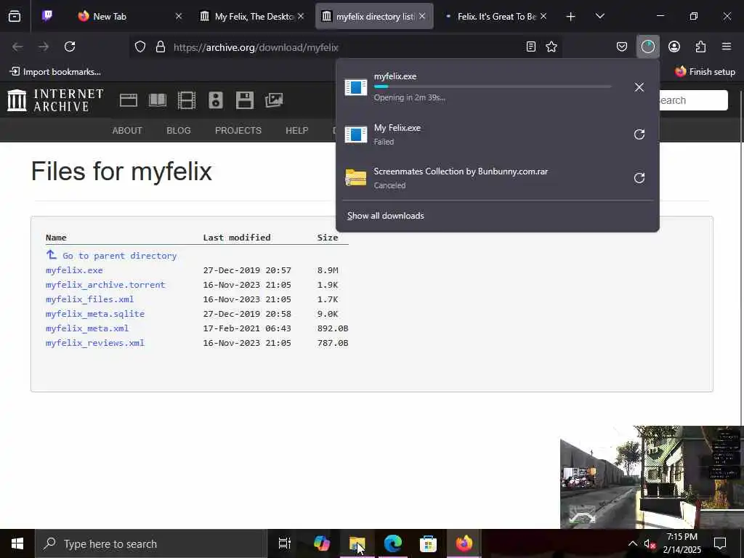
Task: Switch to the pinned Twitch tab
Action: [47, 16]
